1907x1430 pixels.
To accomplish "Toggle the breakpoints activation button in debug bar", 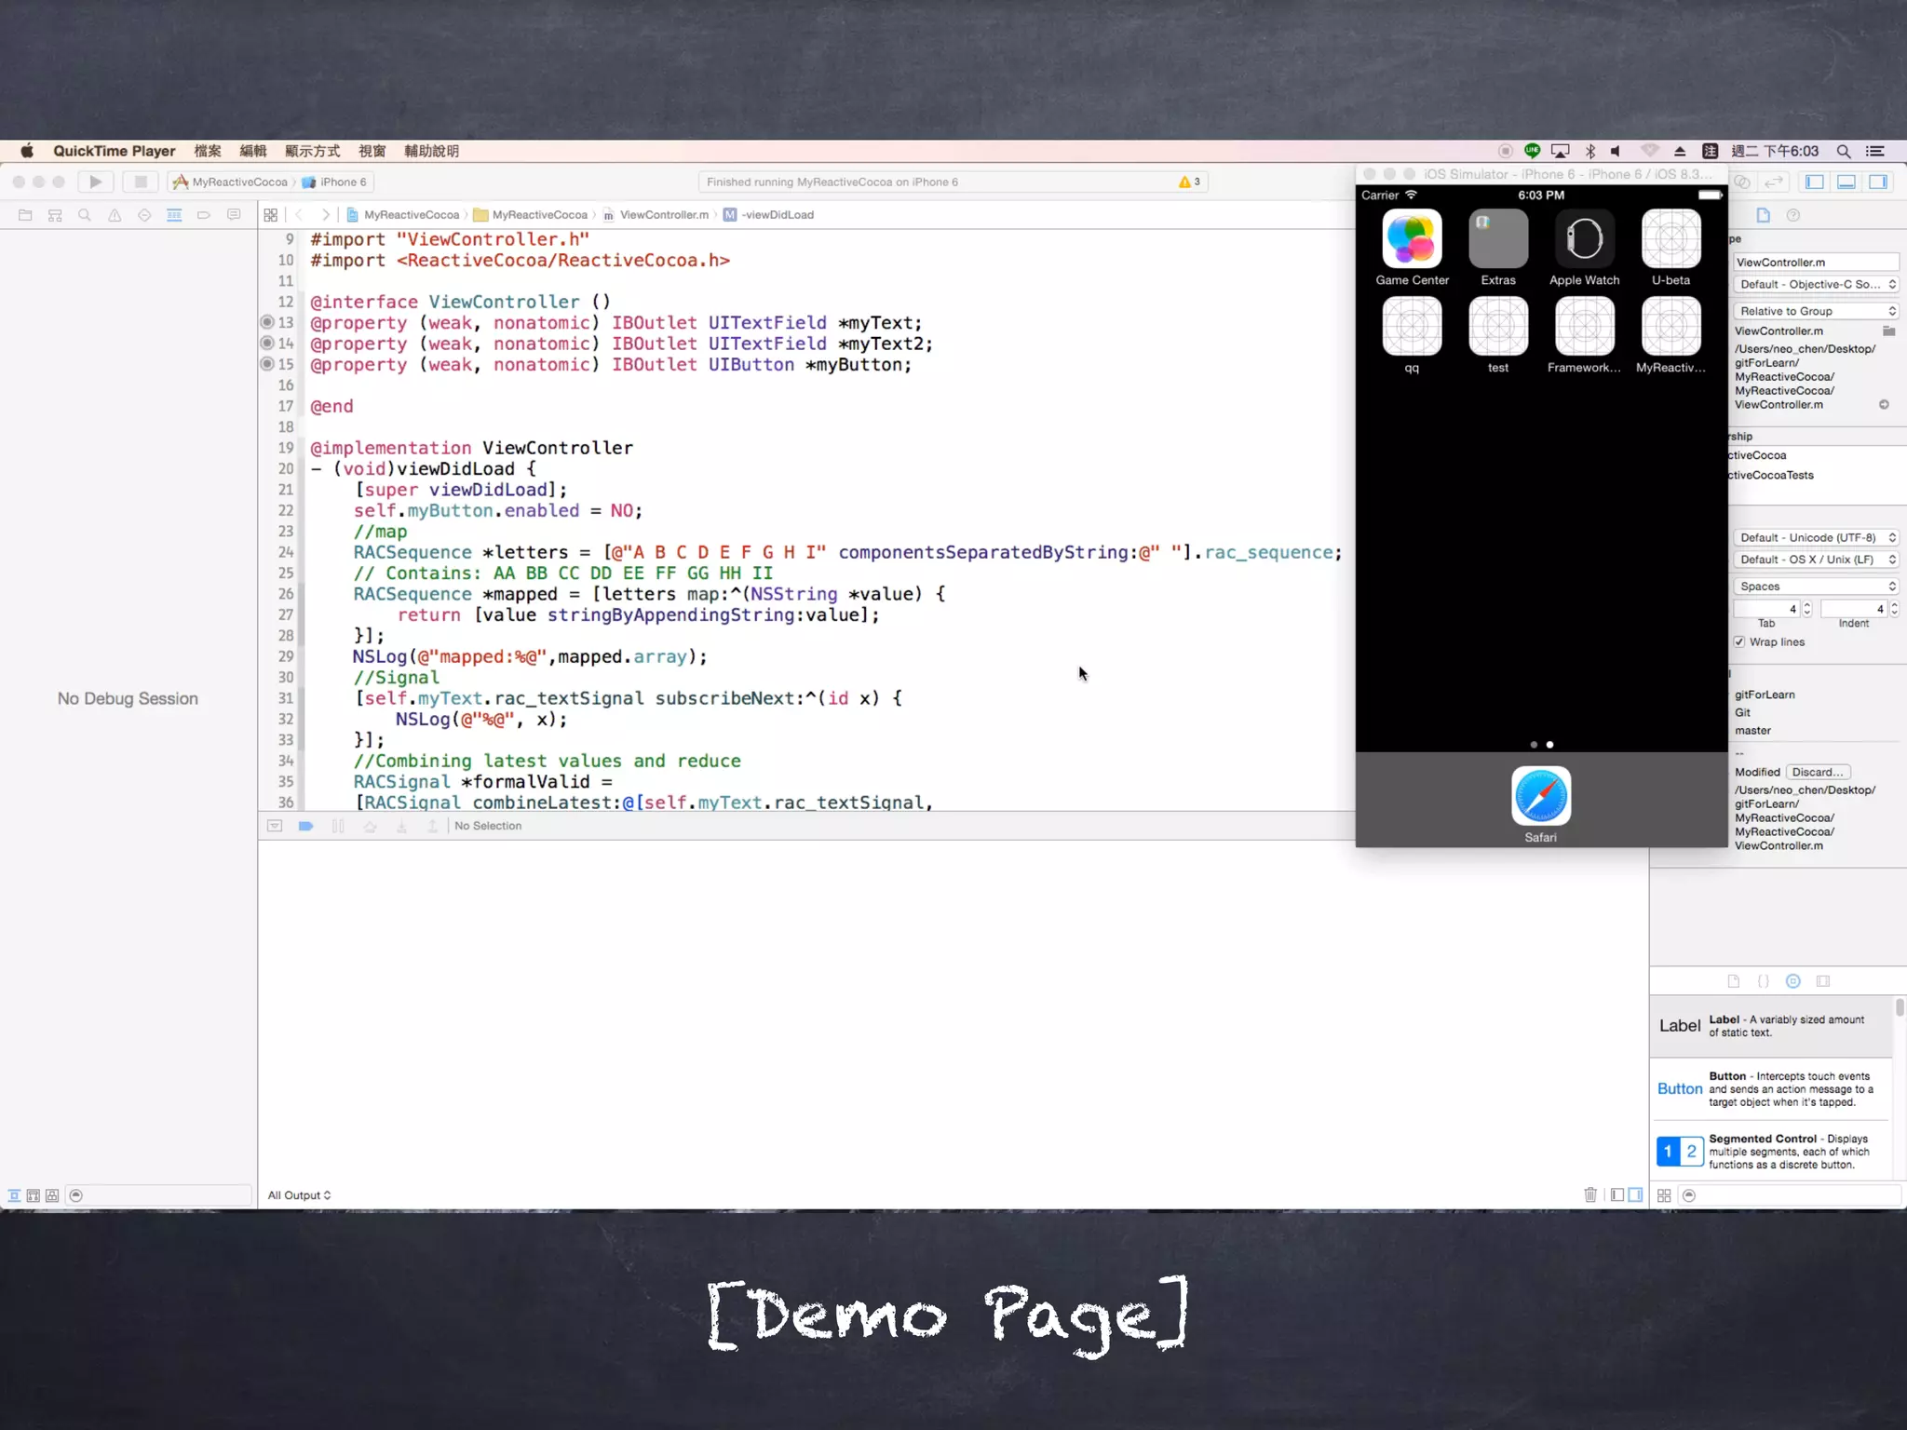I will pos(305,826).
